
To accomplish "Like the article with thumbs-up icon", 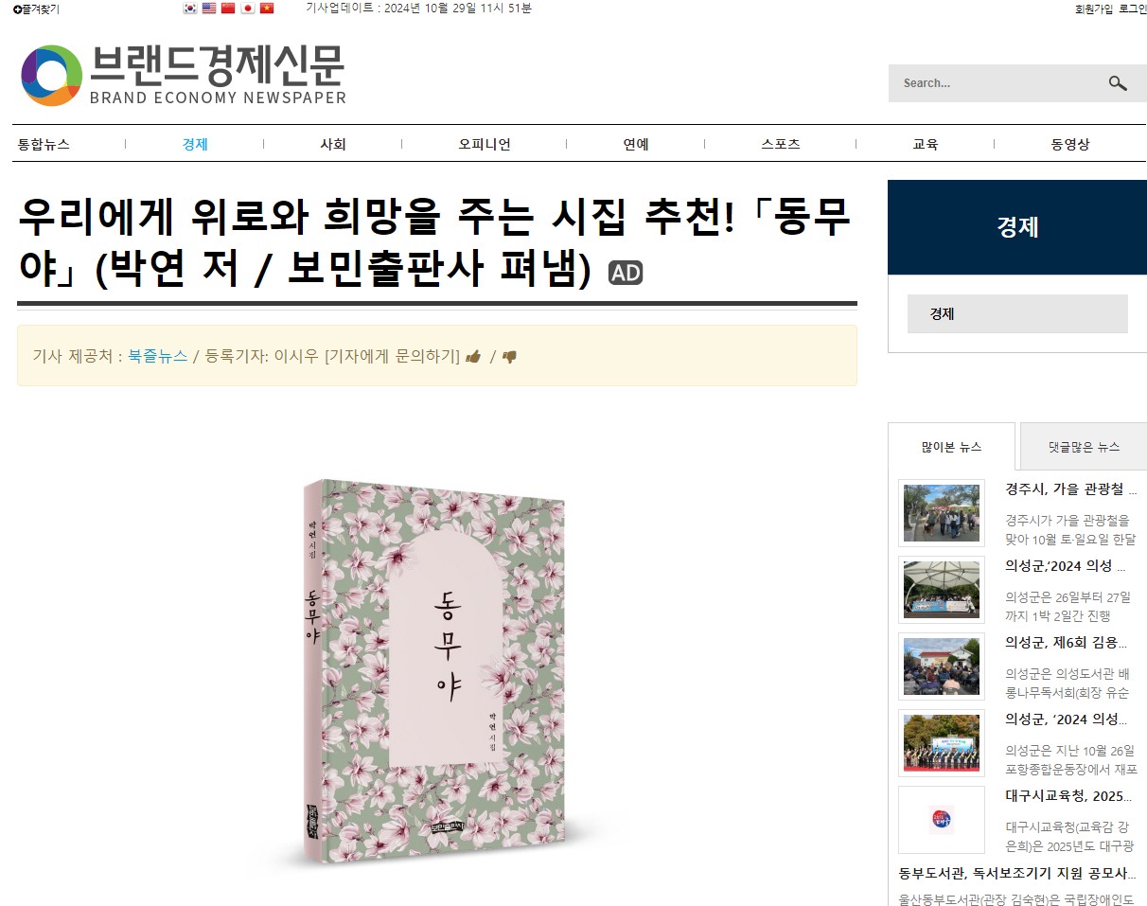I will 473,357.
